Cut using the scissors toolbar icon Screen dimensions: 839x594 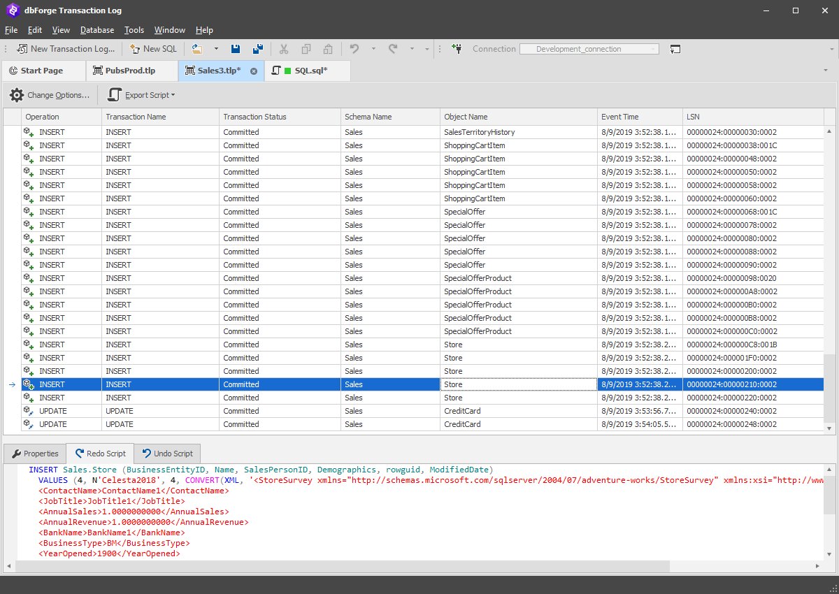pos(284,49)
